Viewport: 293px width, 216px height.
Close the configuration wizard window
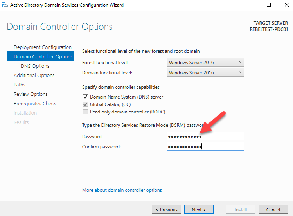(x=285, y=5)
